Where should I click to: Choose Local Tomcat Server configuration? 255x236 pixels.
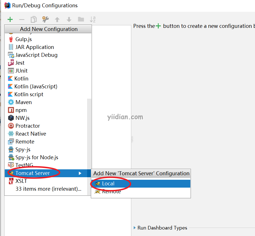pos(141,184)
